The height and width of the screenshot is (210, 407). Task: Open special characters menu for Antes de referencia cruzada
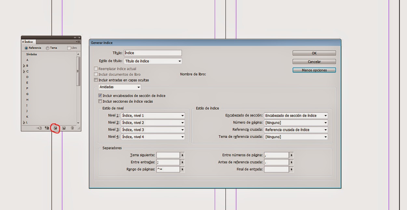291,162
